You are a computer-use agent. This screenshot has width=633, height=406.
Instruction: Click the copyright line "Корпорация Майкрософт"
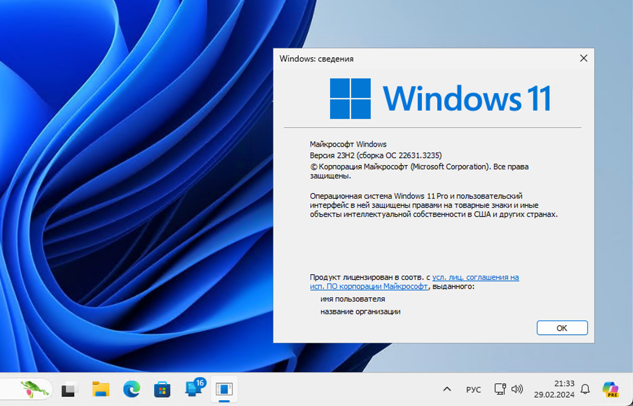(419, 171)
